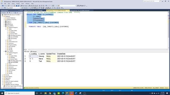Screen dimensions: 170x95
Task: Open the Edit menu
Action: click(5, 3)
